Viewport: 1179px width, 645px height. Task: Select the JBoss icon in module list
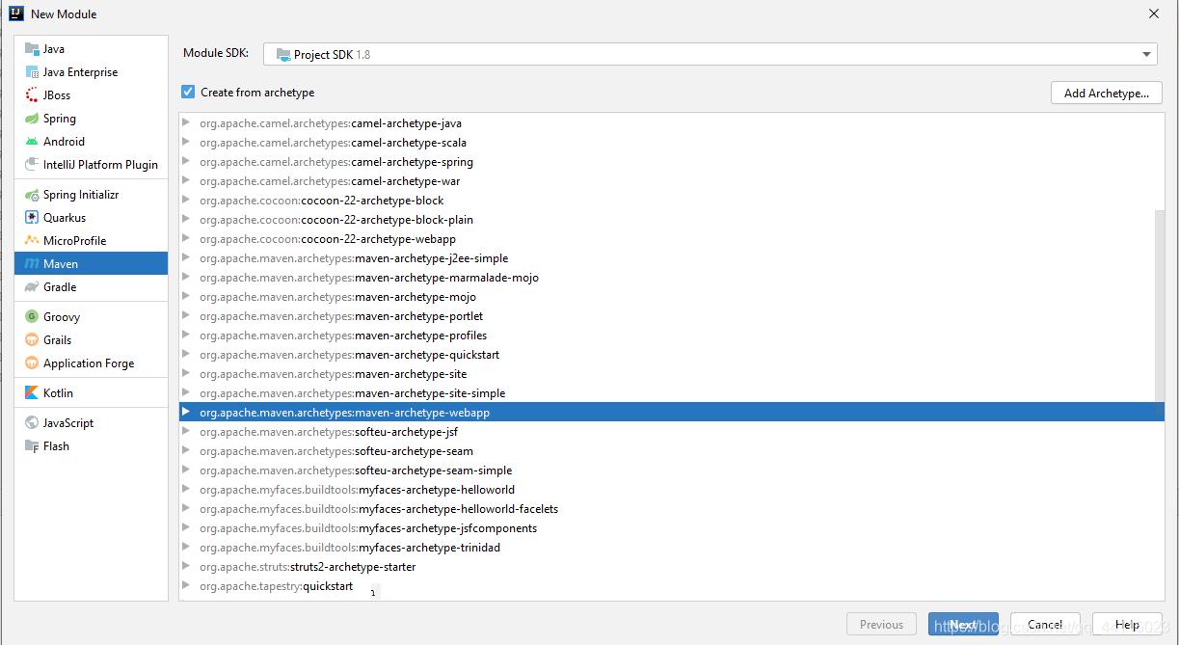click(32, 95)
